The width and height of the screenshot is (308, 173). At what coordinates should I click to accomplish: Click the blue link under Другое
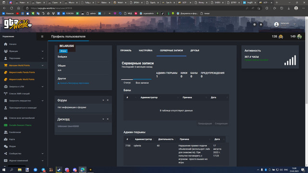[x=73, y=83]
